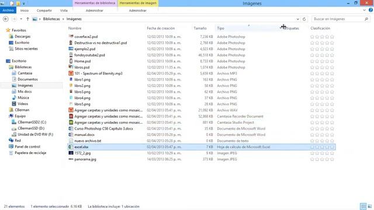Go up one folder level

27,19
